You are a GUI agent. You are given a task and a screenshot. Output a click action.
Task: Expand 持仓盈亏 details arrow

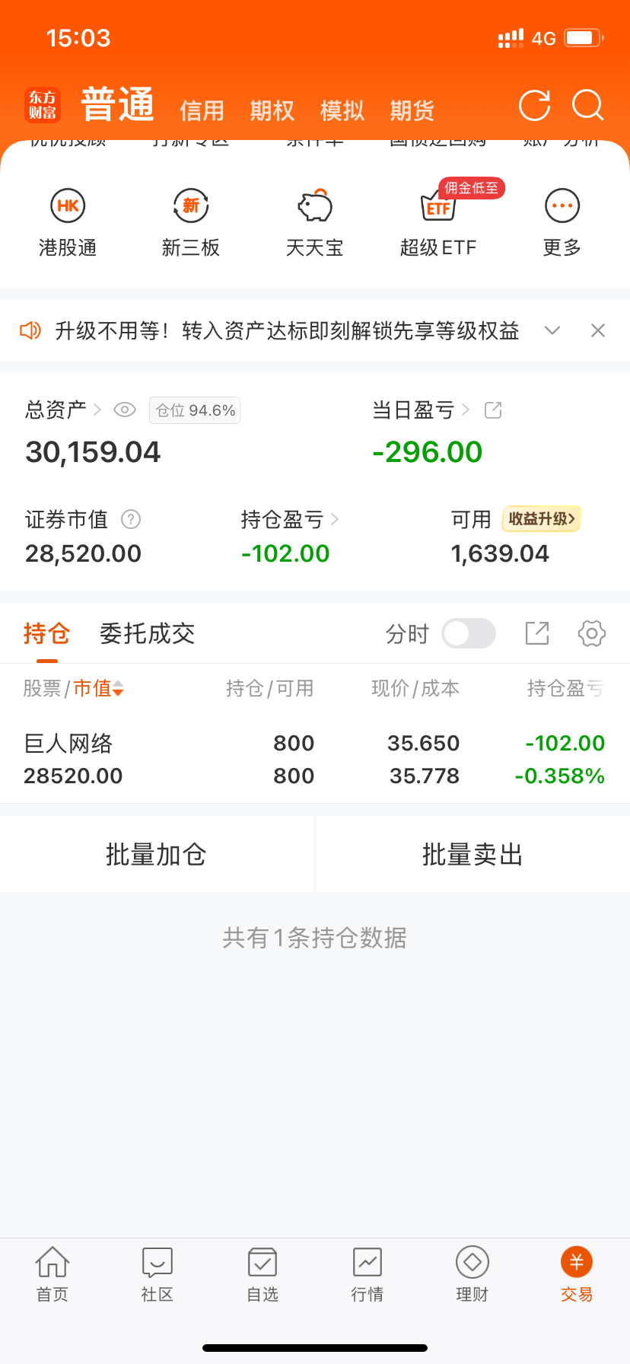pos(335,520)
